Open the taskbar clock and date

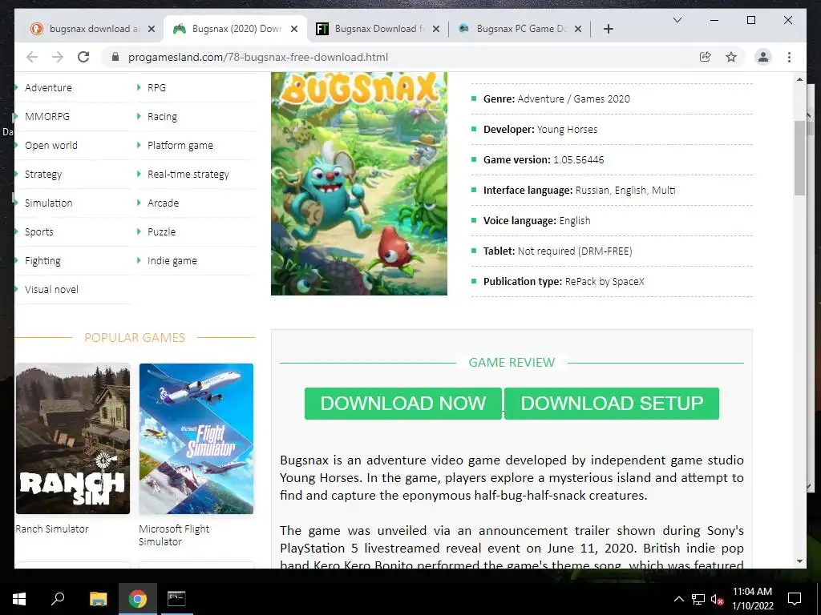click(752, 599)
